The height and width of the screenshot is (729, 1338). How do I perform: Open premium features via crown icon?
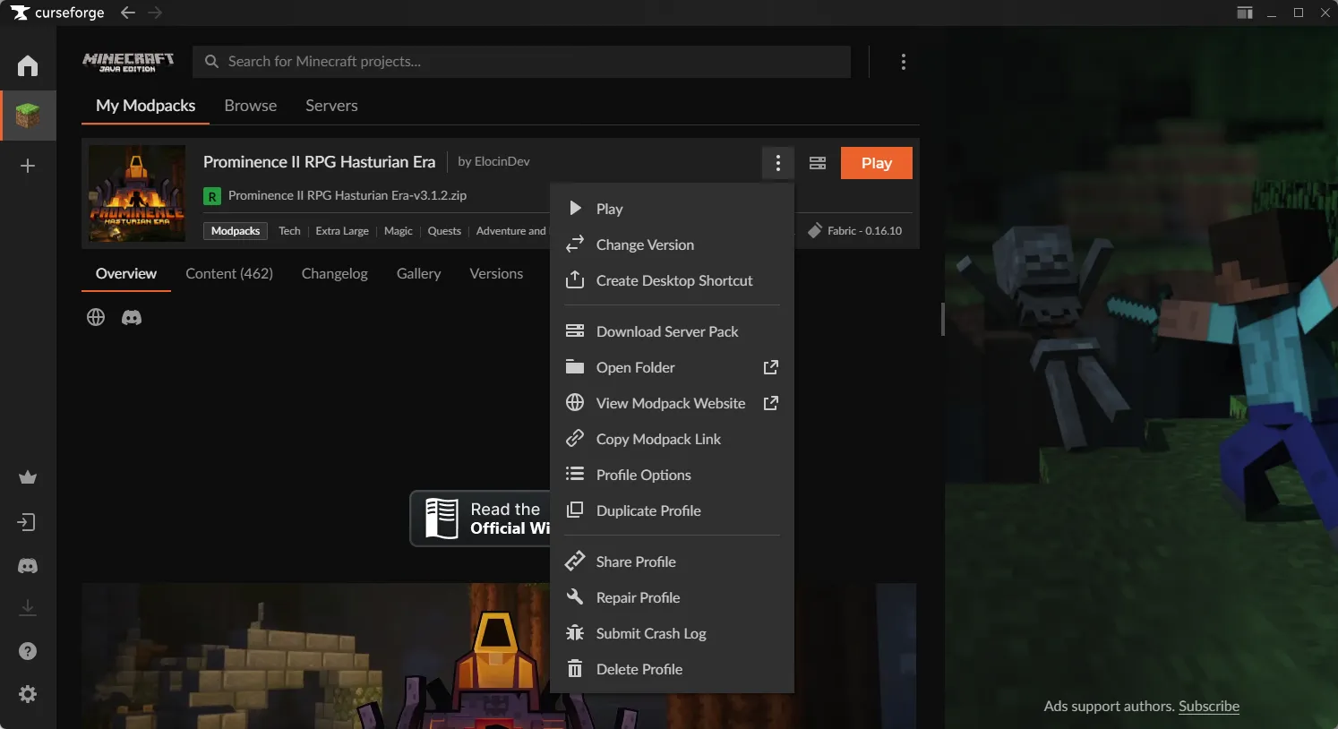tap(27, 477)
